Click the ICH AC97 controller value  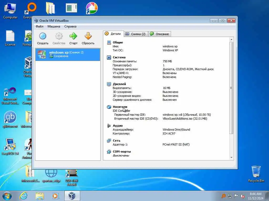tap(169, 133)
